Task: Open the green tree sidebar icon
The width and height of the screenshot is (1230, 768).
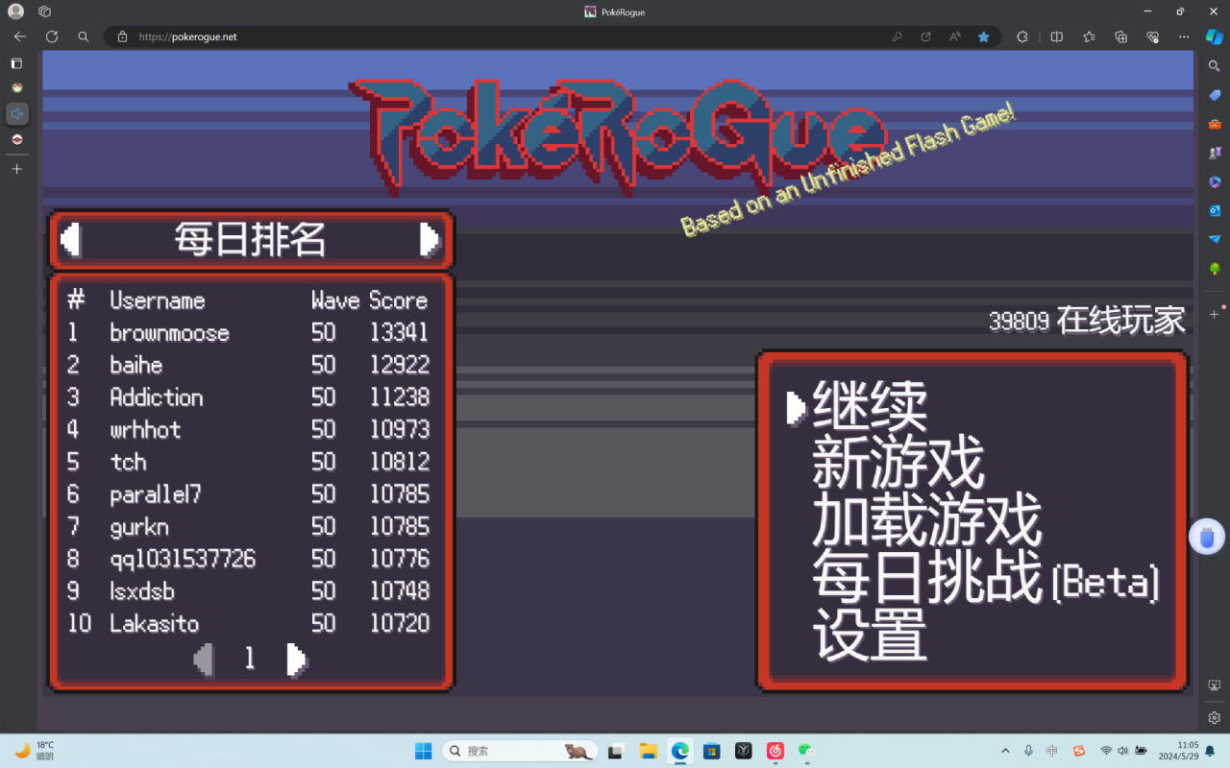Action: tap(1215, 269)
